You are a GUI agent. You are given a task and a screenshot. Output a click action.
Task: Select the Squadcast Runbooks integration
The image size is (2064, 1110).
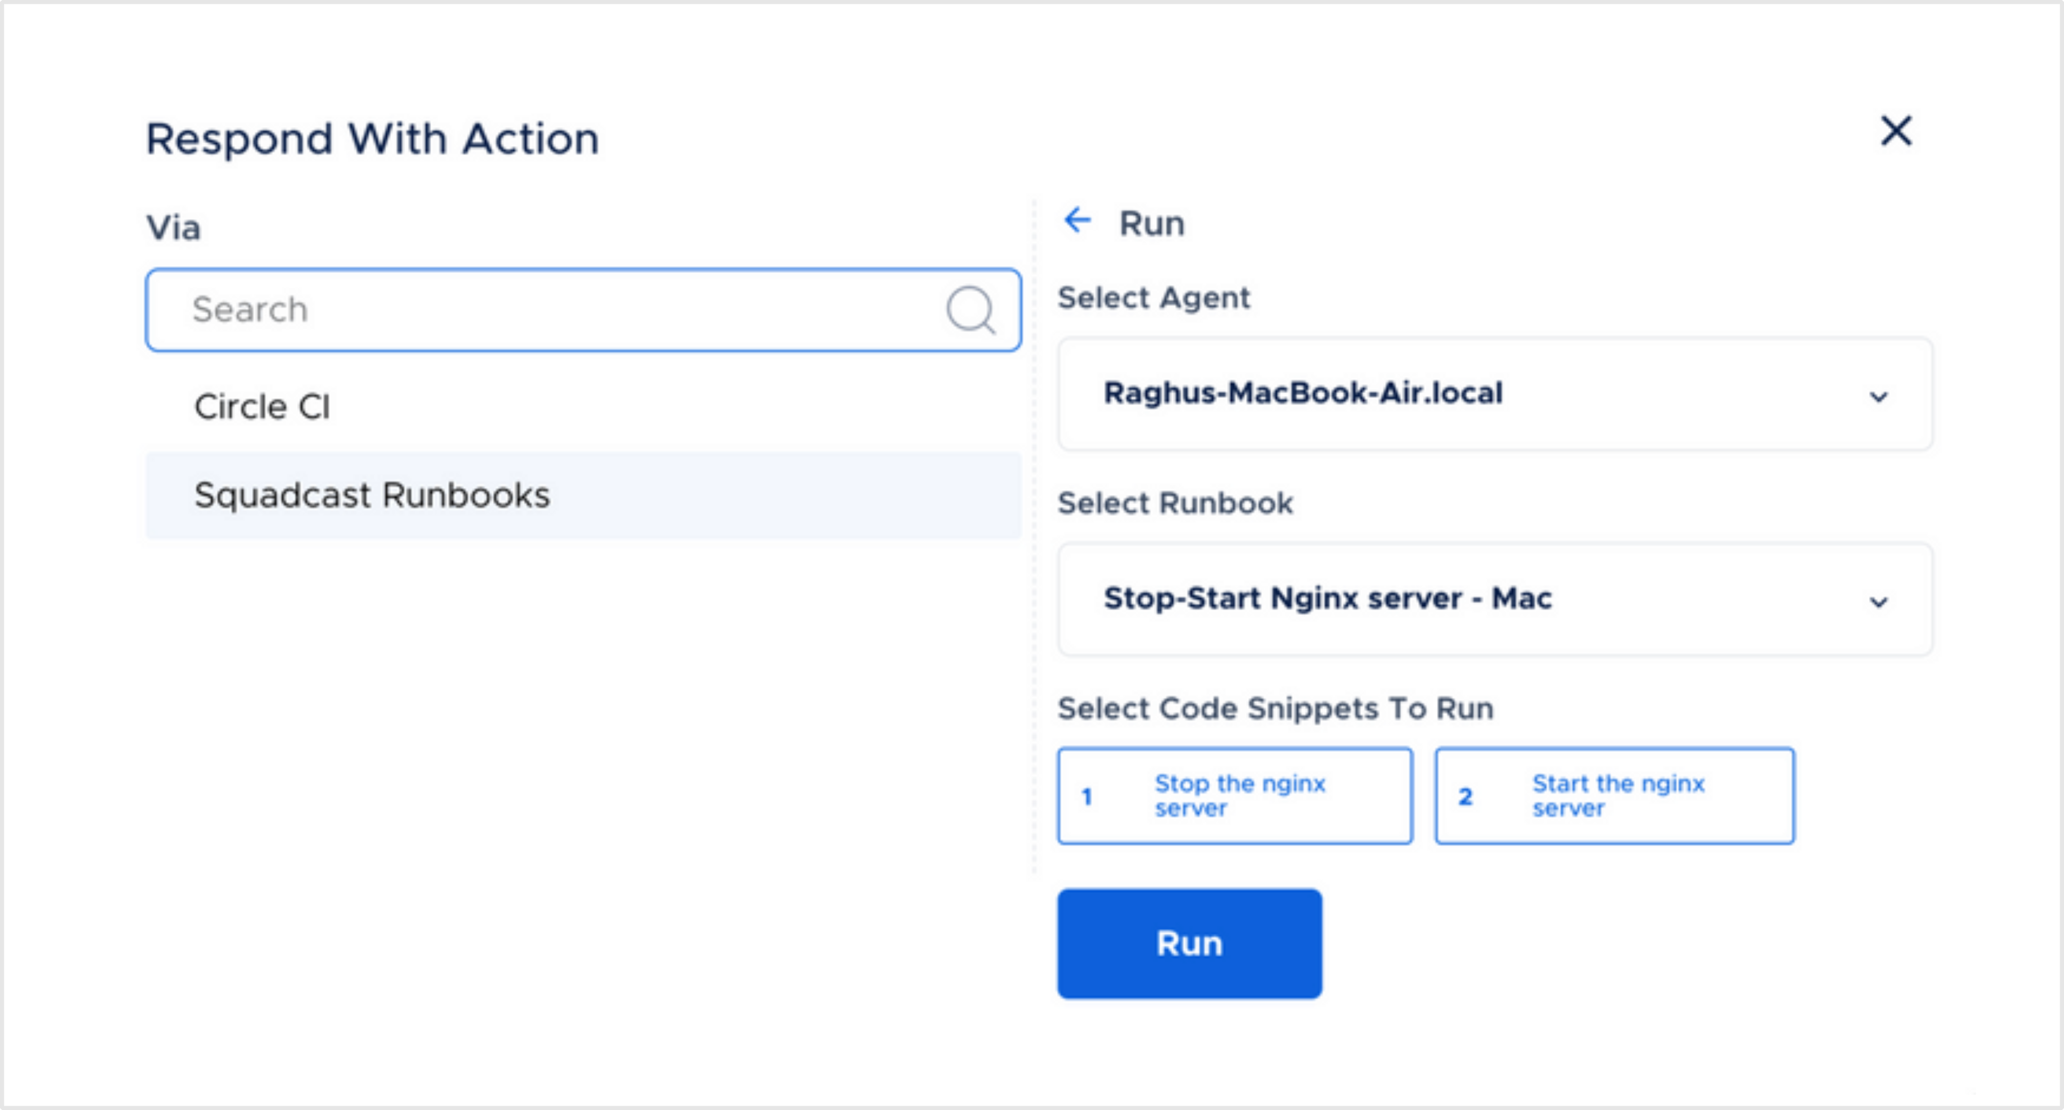coord(372,496)
